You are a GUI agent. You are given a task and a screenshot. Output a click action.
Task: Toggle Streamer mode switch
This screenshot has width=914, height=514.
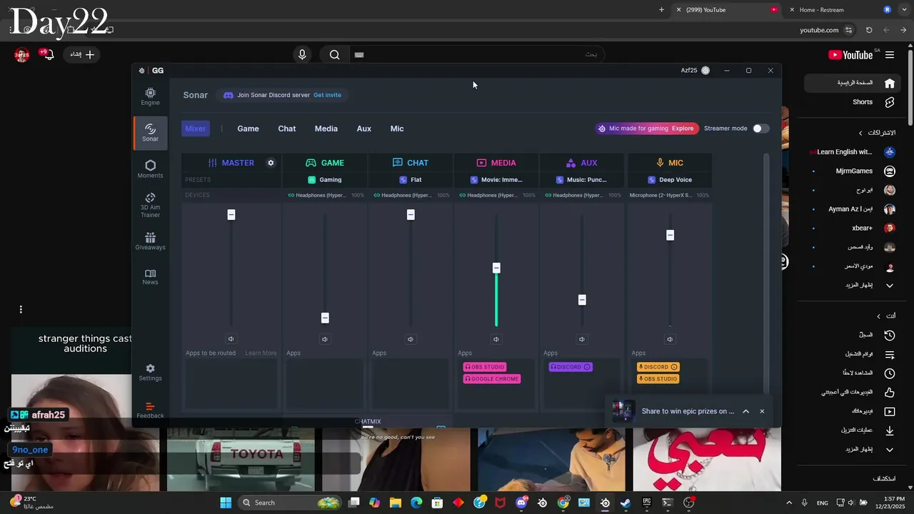point(761,128)
